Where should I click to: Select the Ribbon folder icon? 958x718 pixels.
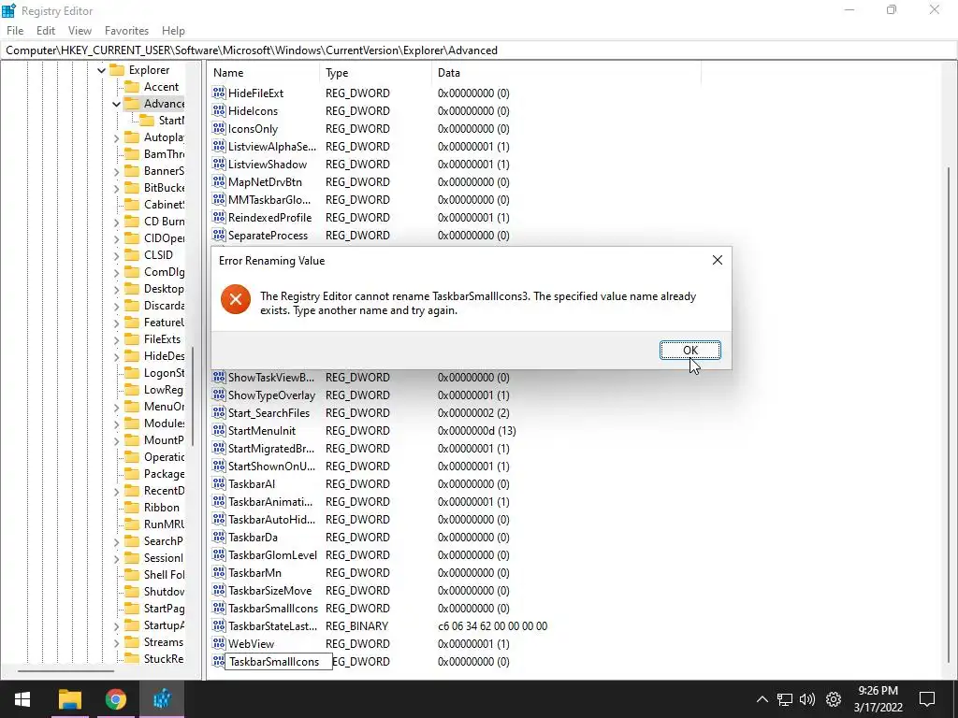[x=131, y=508]
